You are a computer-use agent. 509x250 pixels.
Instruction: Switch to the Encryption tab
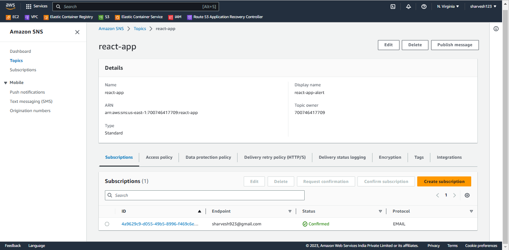pos(390,157)
